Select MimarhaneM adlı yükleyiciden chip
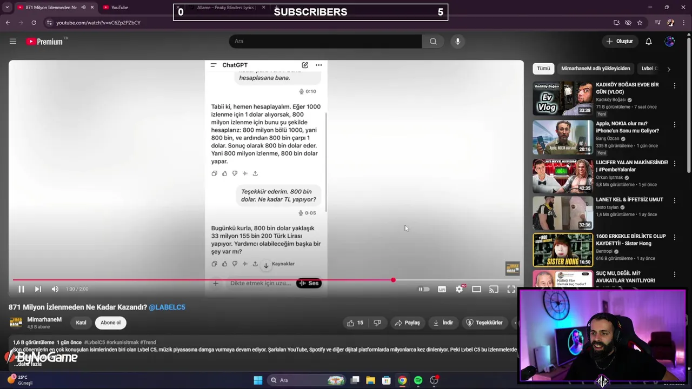This screenshot has height=389, width=692. pyautogui.click(x=596, y=69)
